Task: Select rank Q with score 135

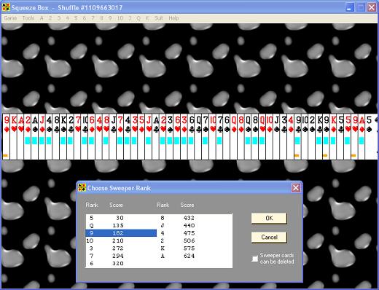Action: (x=121, y=225)
